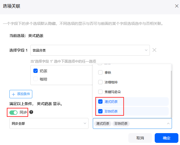Check the 拿铁 option
This screenshot has width=180, height=145.
click(100, 73)
